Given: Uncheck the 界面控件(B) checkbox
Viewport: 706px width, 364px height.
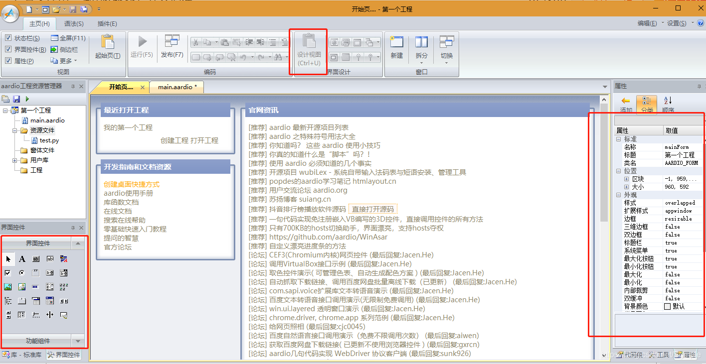Looking at the screenshot, I should 8,50.
